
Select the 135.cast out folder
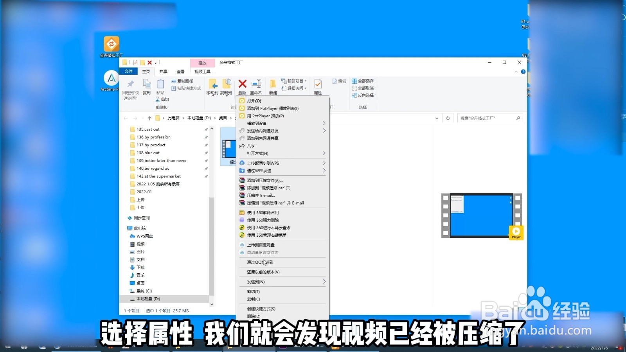(x=148, y=129)
